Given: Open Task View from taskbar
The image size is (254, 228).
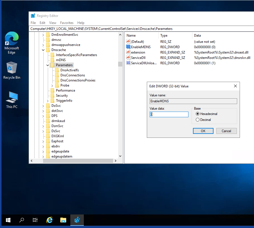Looking at the screenshot, I should (35, 220).
